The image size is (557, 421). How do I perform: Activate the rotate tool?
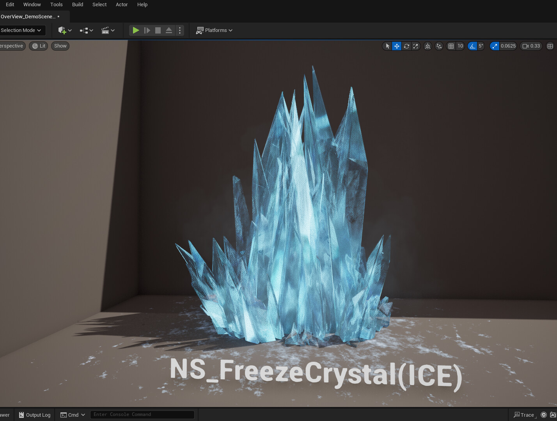point(406,46)
